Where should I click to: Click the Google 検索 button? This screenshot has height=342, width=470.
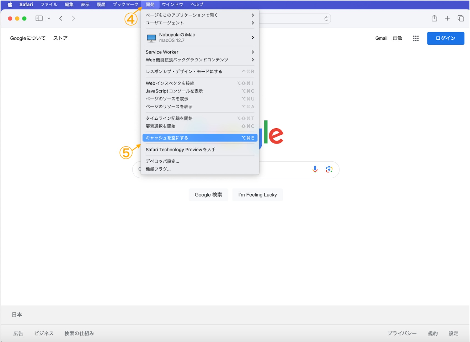(208, 195)
